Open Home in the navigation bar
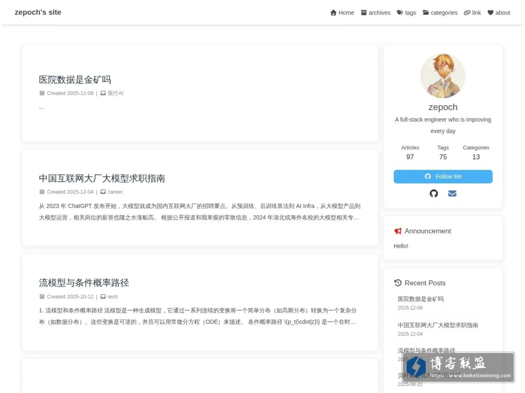This screenshot has width=525, height=393. coord(342,13)
